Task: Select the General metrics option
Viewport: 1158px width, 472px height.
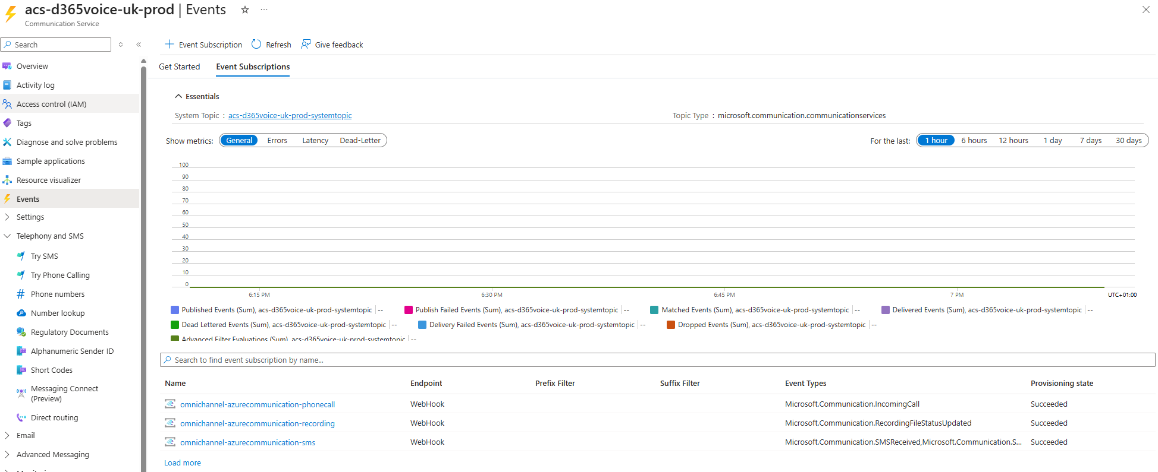Action: (239, 141)
